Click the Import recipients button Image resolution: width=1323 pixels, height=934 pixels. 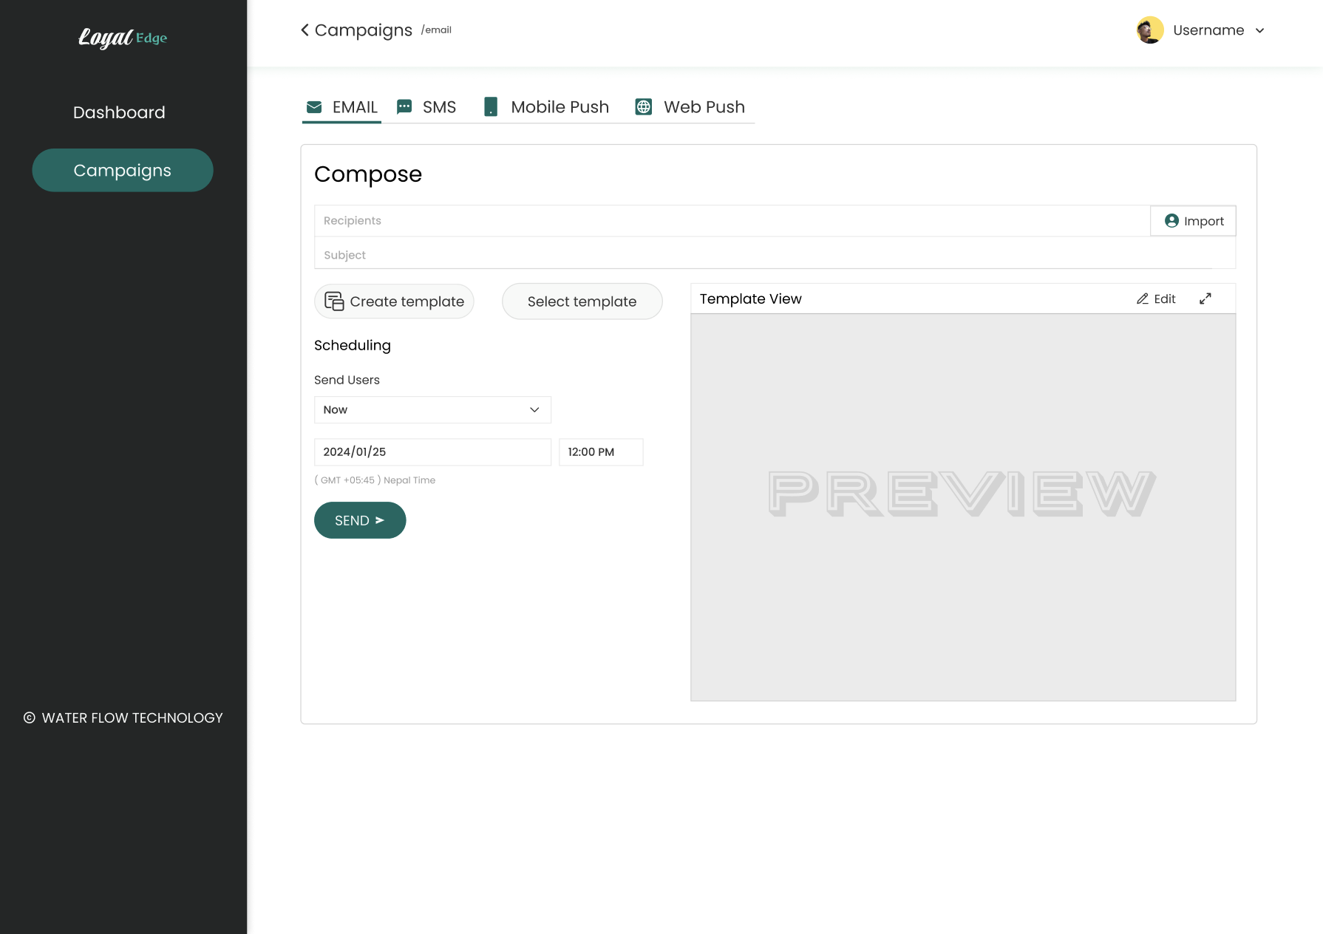1193,221
